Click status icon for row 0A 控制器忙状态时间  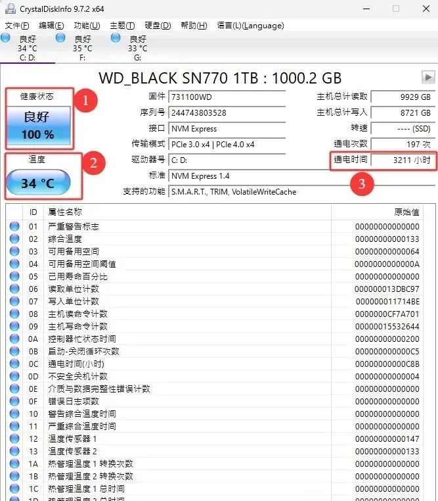click(x=14, y=339)
